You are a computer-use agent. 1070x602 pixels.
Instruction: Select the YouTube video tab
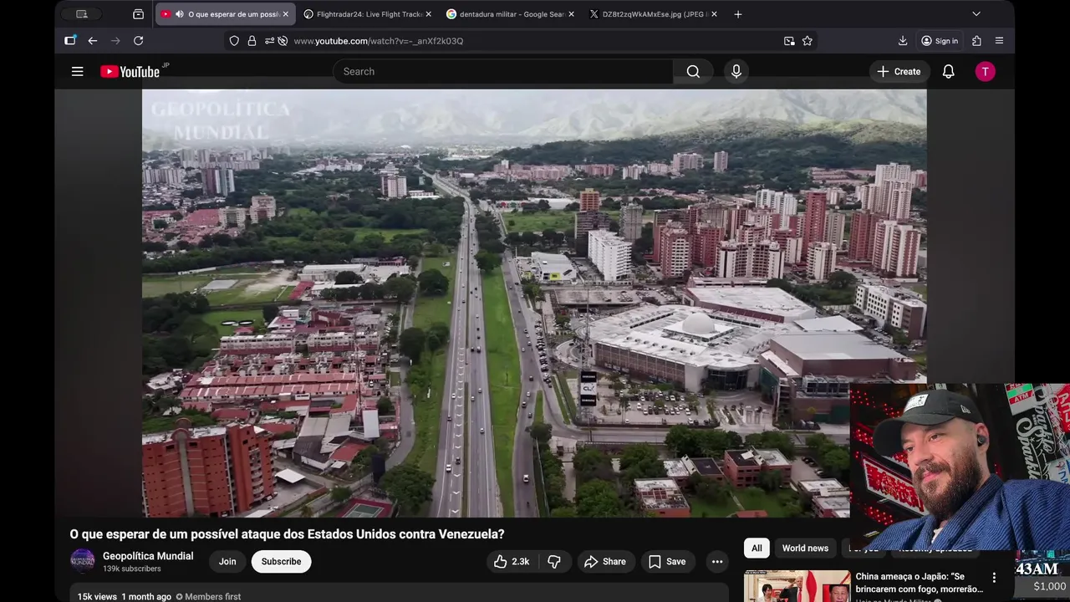click(x=224, y=14)
